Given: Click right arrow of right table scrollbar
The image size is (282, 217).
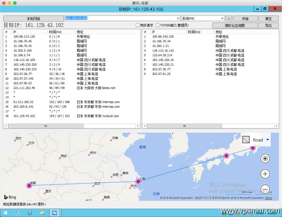Looking at the screenshot, I should 276,126.
